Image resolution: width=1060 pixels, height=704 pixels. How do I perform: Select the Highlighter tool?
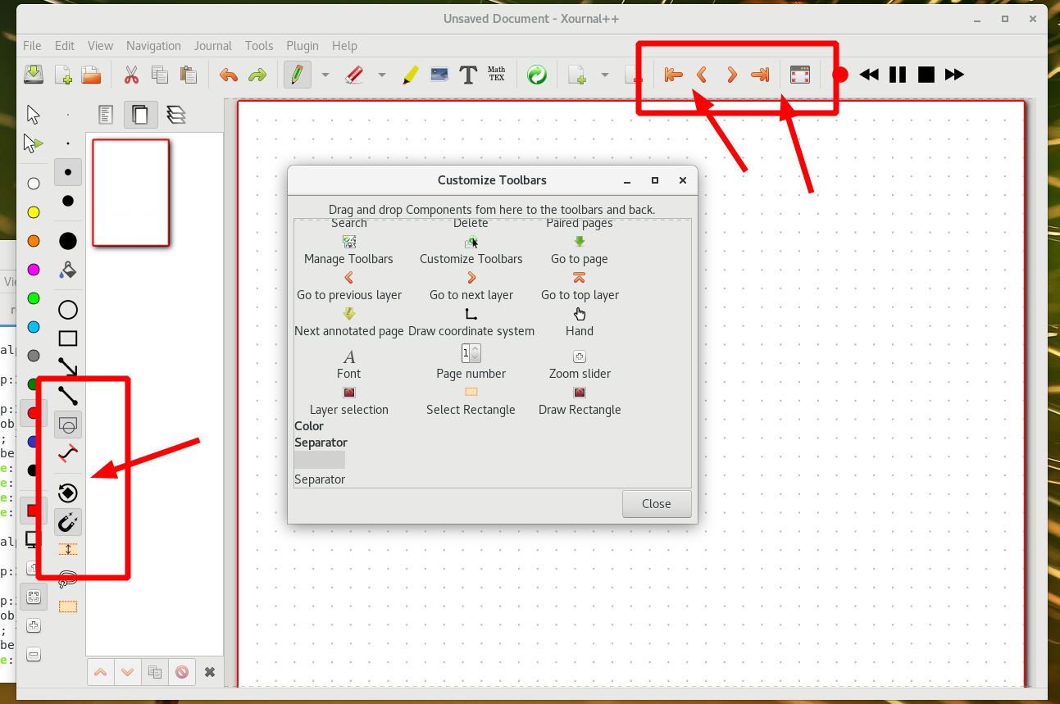click(411, 75)
